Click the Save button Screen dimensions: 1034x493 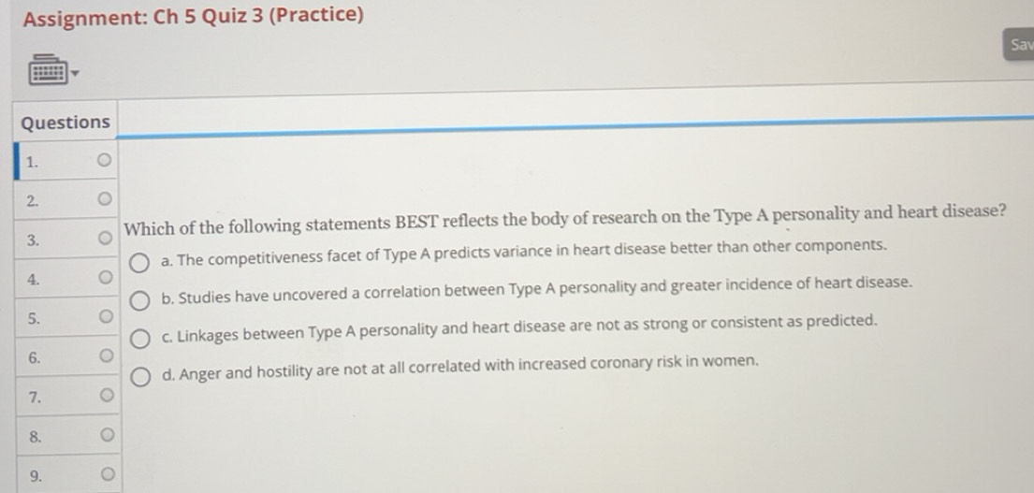1020,44
